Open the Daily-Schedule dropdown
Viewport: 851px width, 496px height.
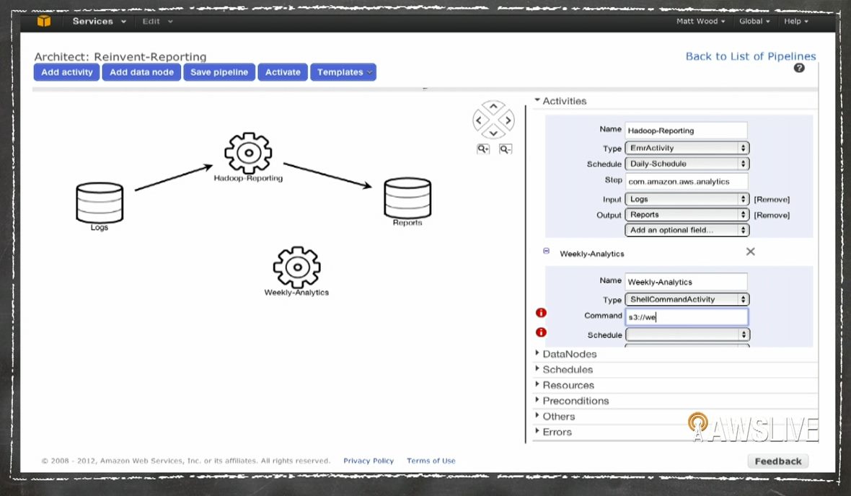pos(687,164)
